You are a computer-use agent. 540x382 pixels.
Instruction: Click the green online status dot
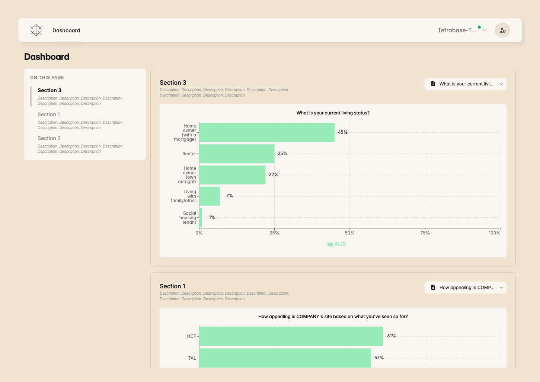(x=479, y=27)
